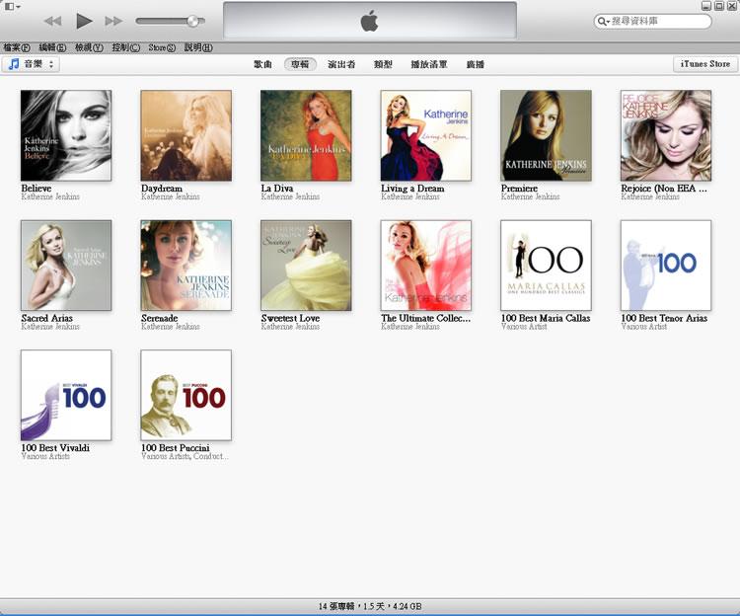Viewport: 740px width, 616px height.
Task: Select the Premiere album cover
Action: click(x=546, y=135)
